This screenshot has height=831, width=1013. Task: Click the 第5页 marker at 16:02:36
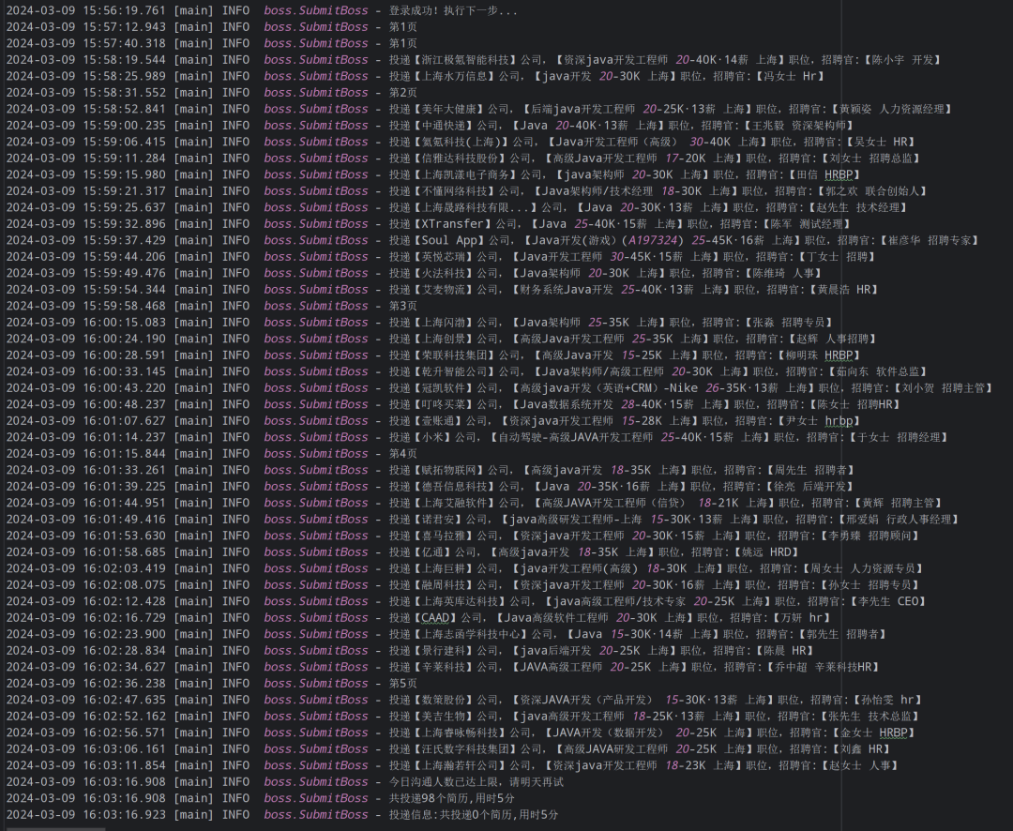[403, 683]
